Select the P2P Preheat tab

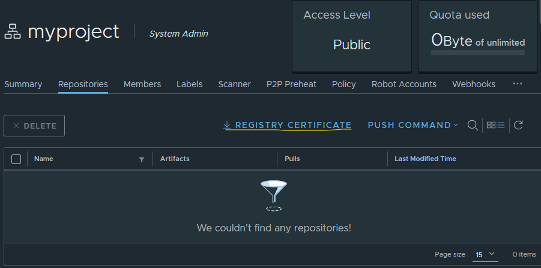tap(291, 84)
